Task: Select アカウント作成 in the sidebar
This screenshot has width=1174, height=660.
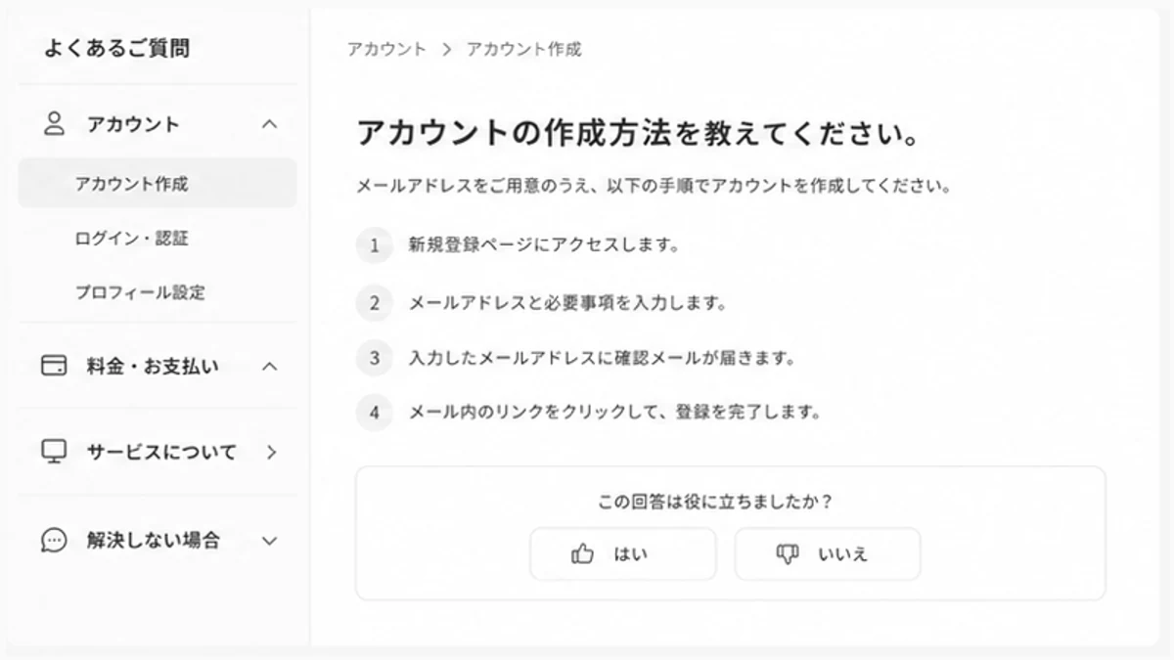Action: 158,183
